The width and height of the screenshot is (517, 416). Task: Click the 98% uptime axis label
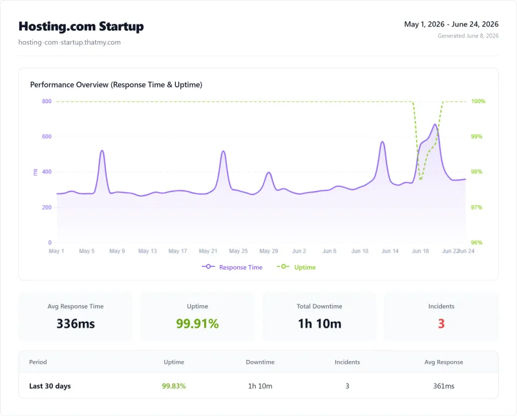pyautogui.click(x=476, y=172)
